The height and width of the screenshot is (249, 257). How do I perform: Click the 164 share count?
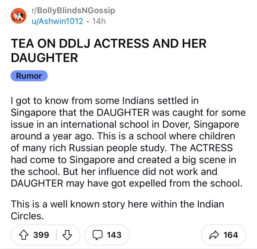point(230,235)
